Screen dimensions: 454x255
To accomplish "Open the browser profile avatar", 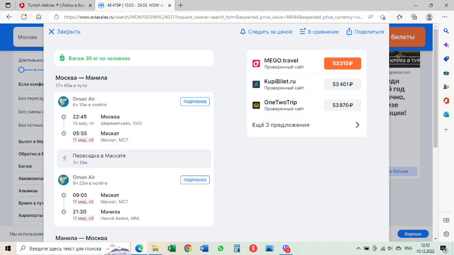I will click(x=429, y=17).
